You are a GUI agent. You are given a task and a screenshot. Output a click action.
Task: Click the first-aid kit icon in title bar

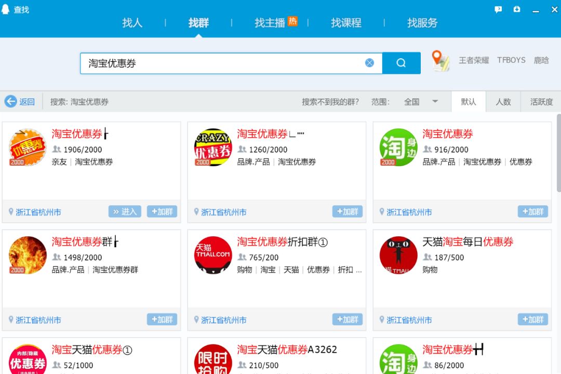coord(516,9)
